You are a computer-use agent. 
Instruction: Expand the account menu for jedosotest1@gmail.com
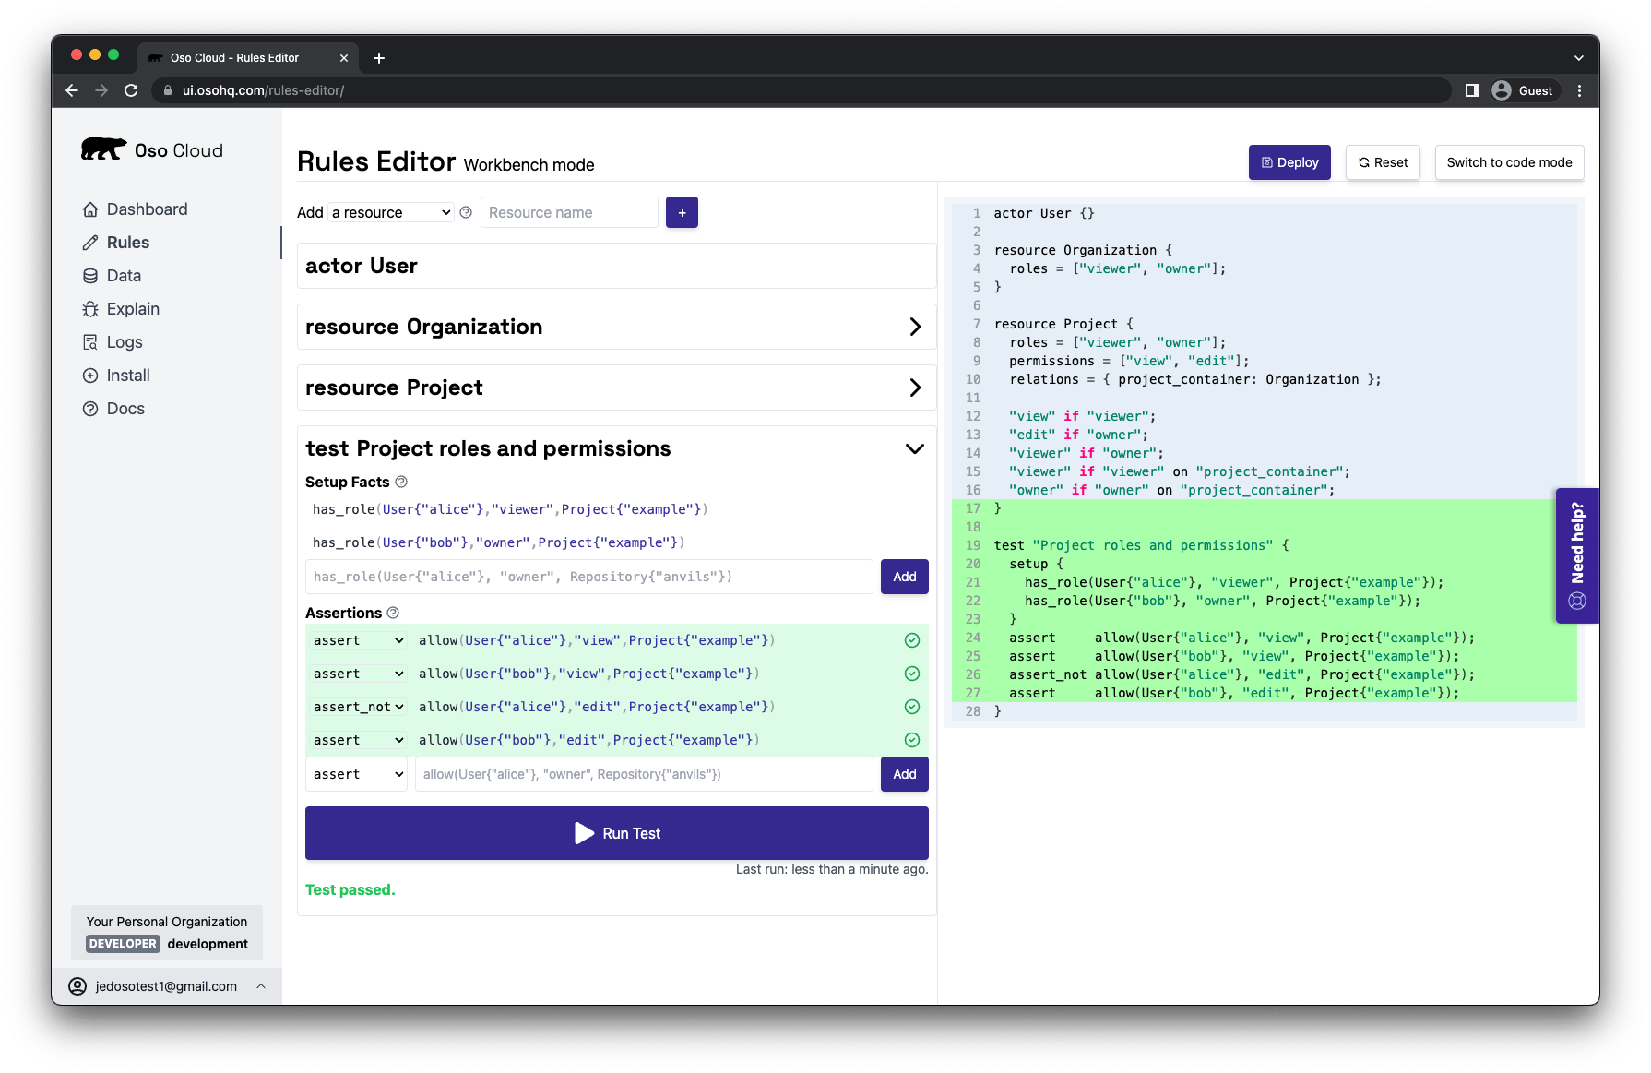pos(167,986)
